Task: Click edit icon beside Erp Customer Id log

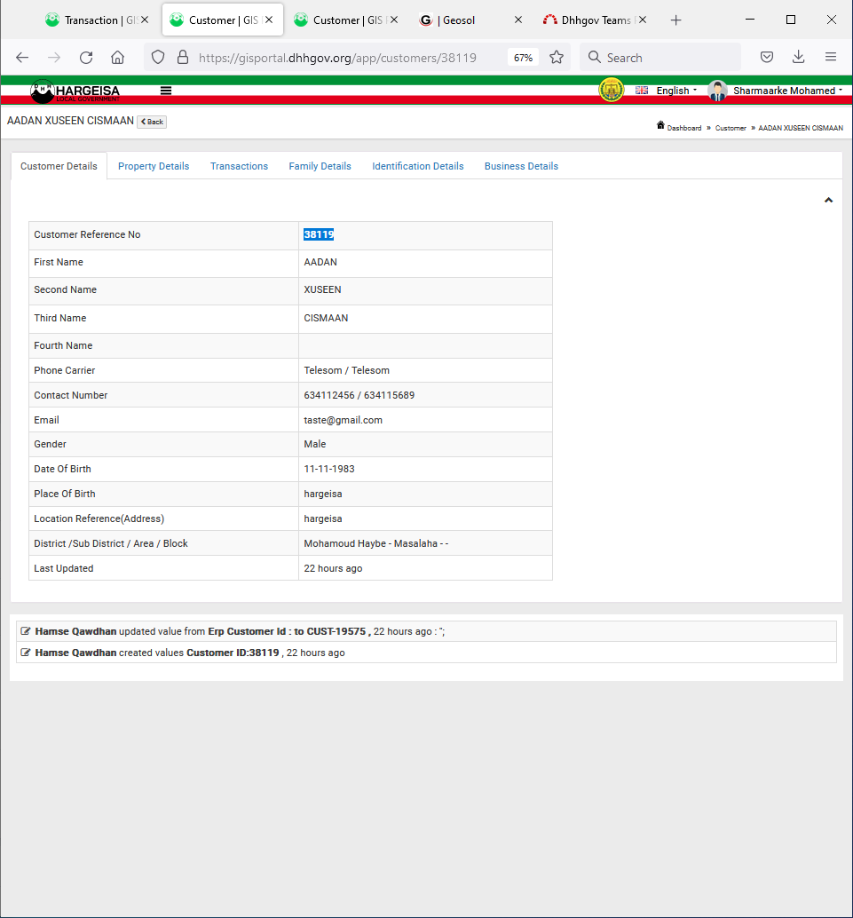Action: [25, 631]
